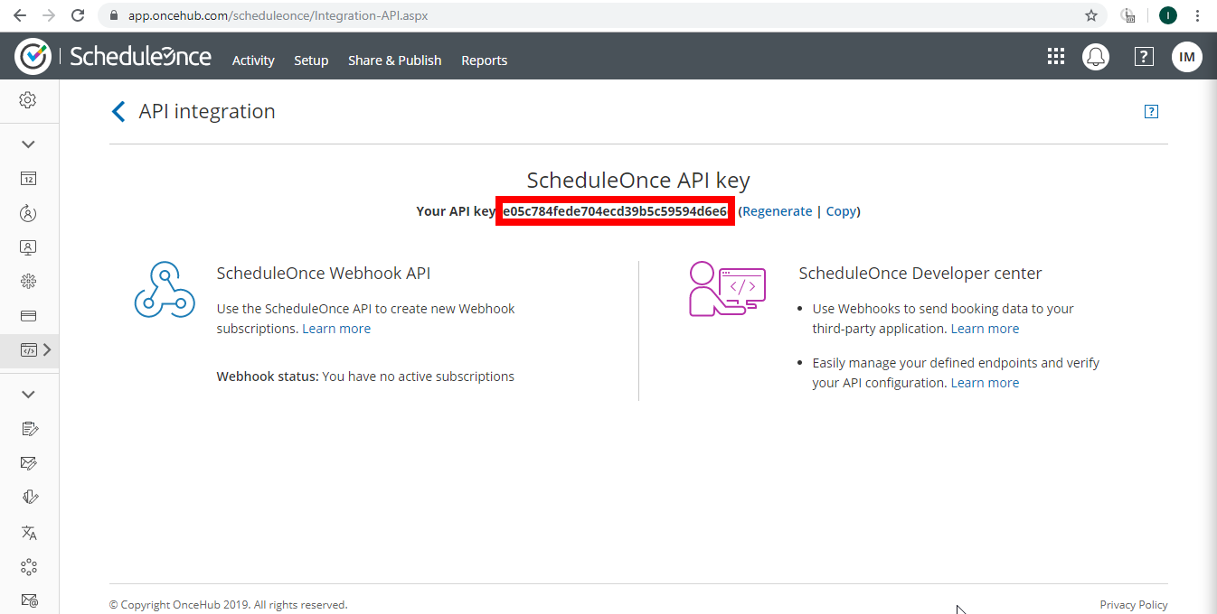This screenshot has height=614, width=1217.
Task: Bookmark this page with star icon
Action: pos(1091,15)
